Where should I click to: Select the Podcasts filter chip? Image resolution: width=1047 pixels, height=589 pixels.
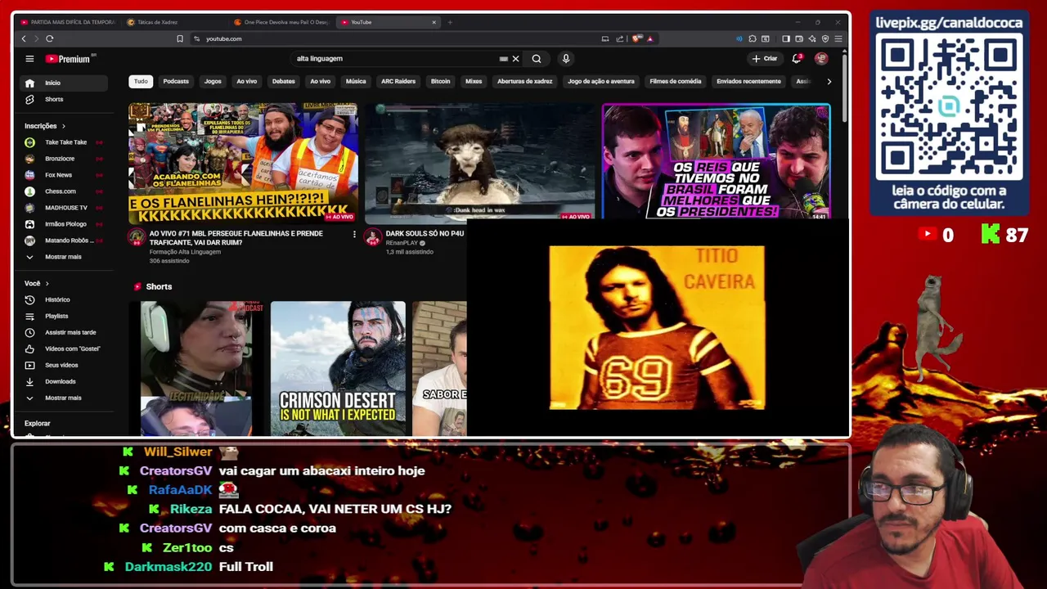(176, 81)
